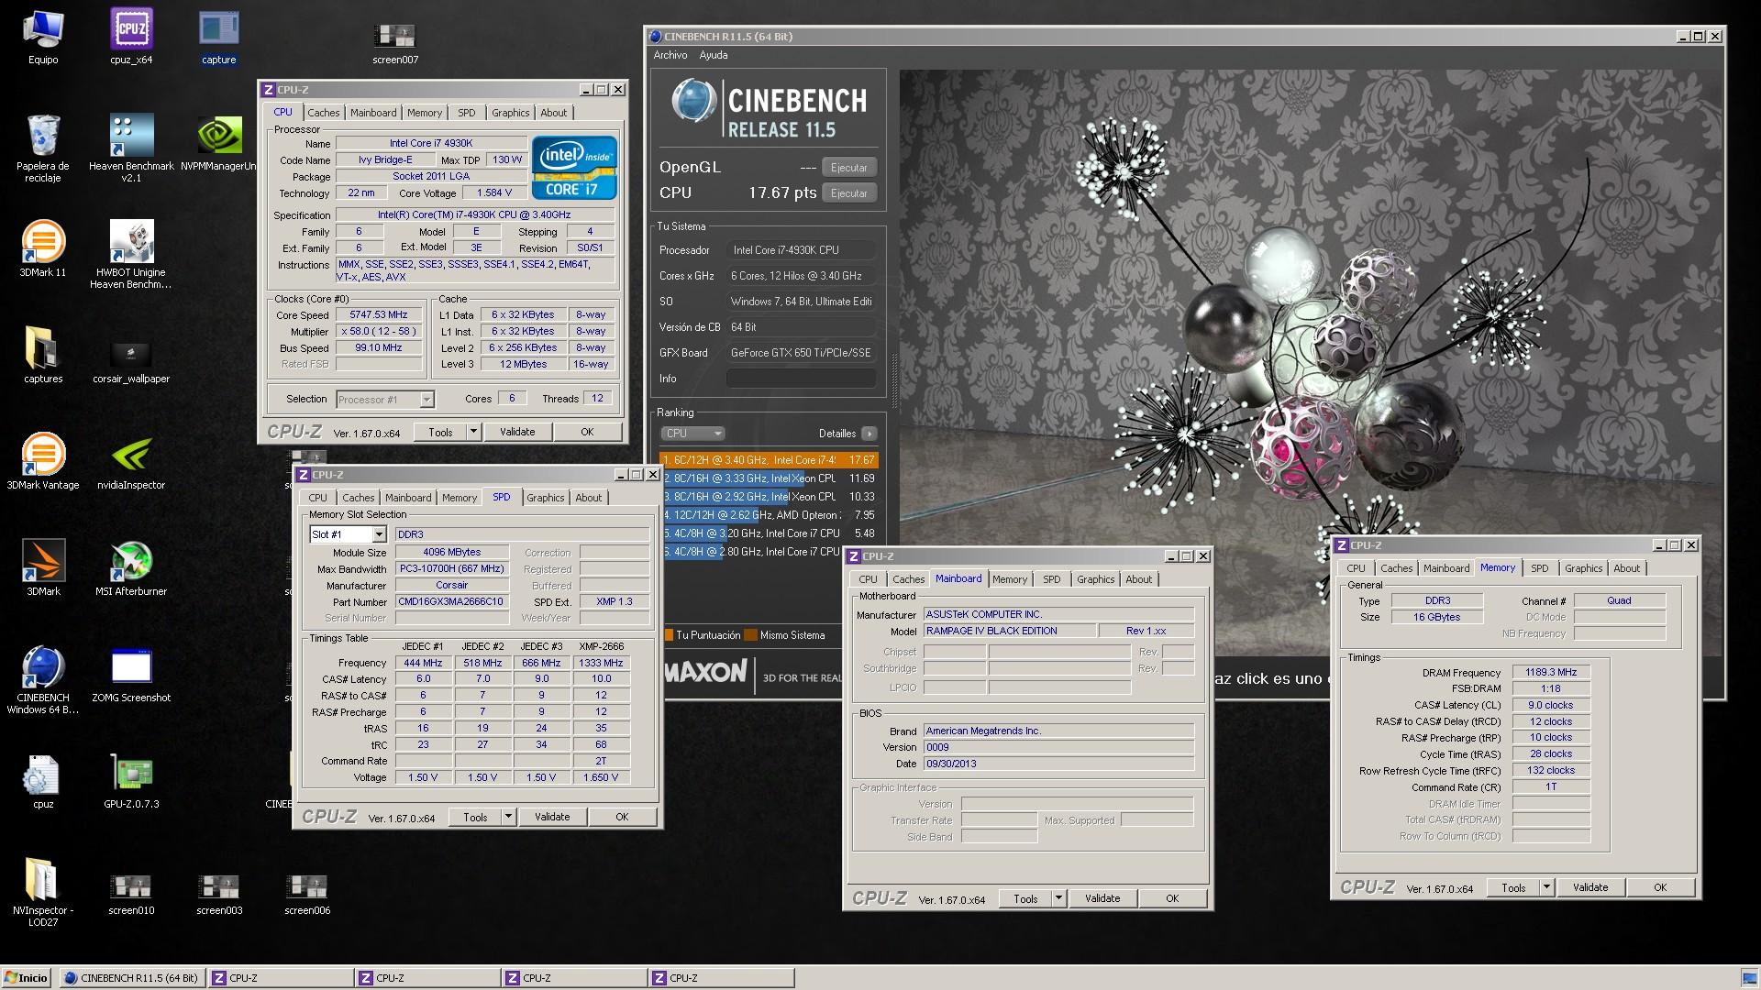Click Tools button in Memory CPU-Z window
This screenshot has height=990, width=1761.
[x=1513, y=887]
